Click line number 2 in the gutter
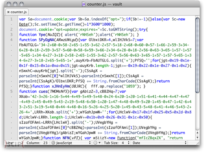204x152 pixels. click(11, 30)
